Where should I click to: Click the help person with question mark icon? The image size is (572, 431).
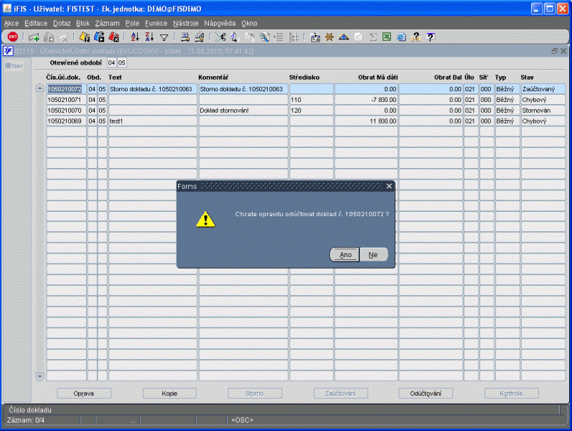click(416, 37)
